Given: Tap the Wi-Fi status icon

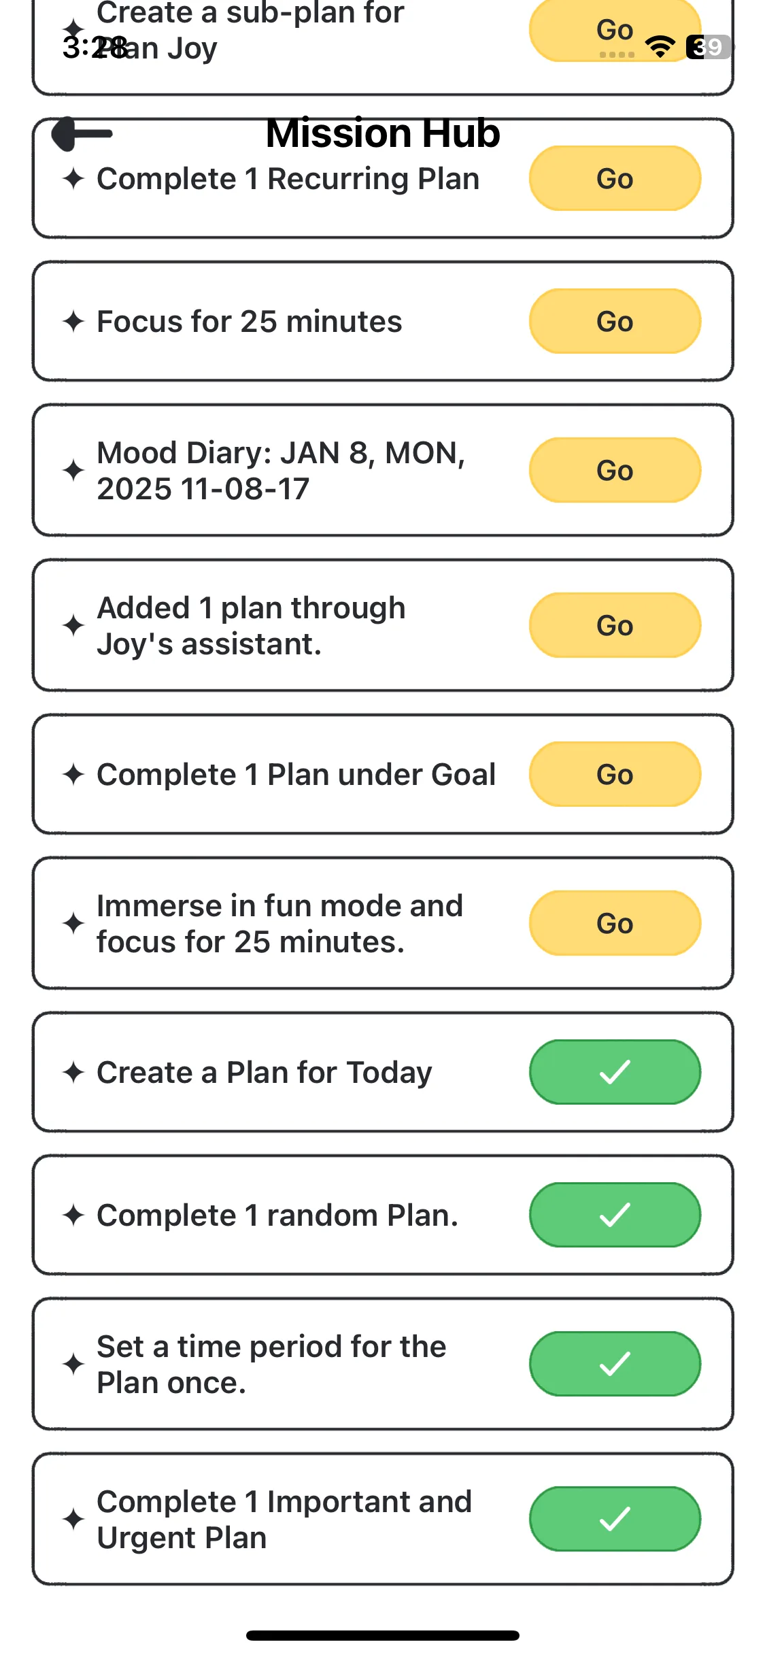Looking at the screenshot, I should [660, 46].
